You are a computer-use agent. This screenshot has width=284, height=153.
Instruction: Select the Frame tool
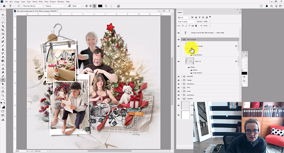(x=3, y=34)
